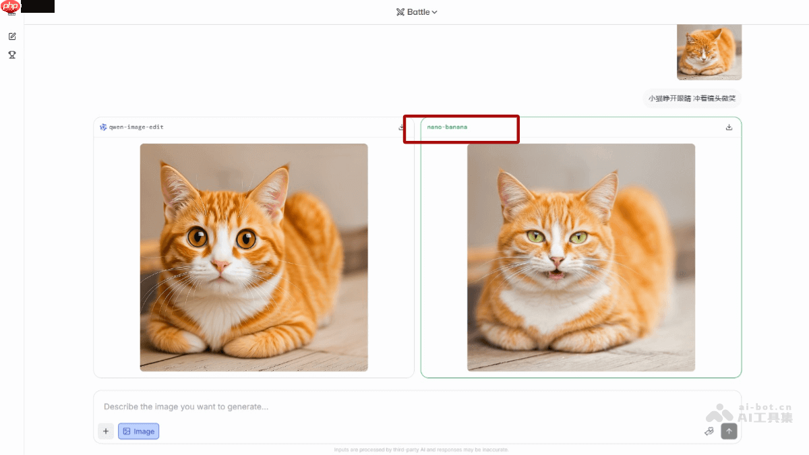Download the qwen-image-edit result
The width and height of the screenshot is (809, 455).
point(402,127)
